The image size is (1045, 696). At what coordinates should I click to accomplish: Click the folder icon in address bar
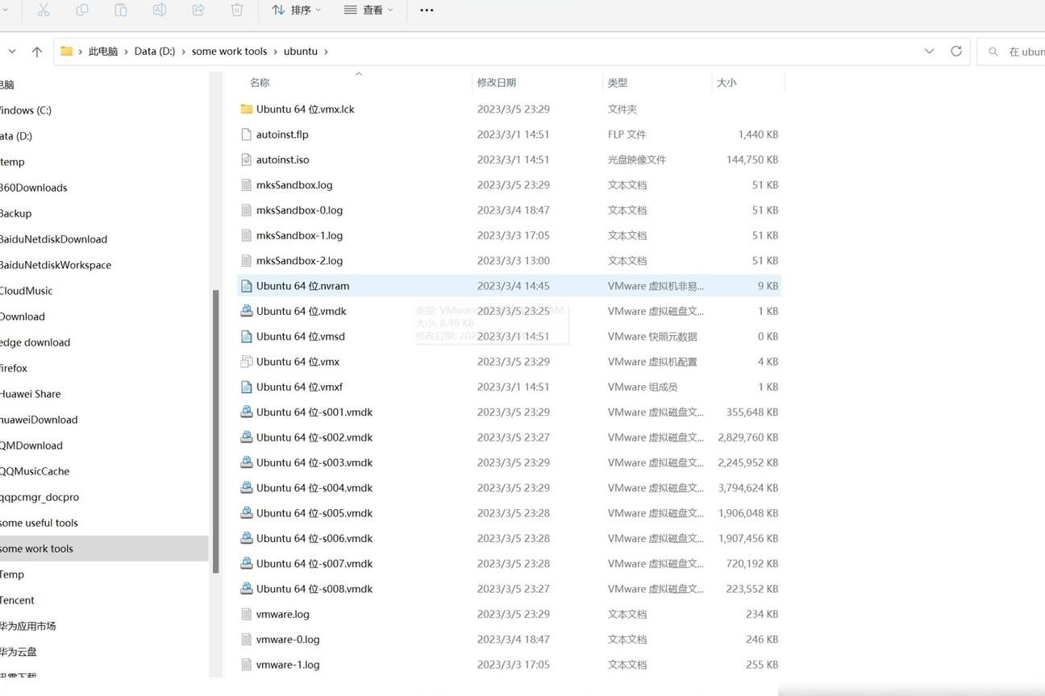pyautogui.click(x=67, y=51)
